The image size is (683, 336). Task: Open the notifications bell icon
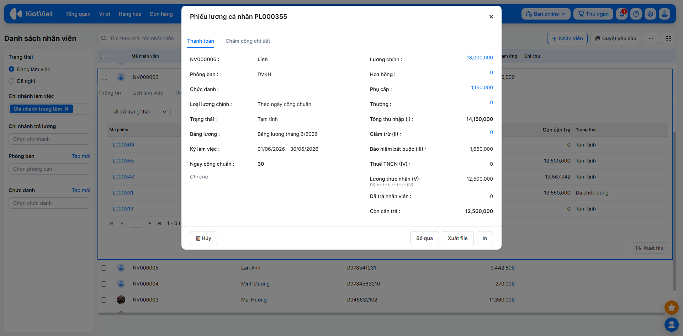coord(622,14)
